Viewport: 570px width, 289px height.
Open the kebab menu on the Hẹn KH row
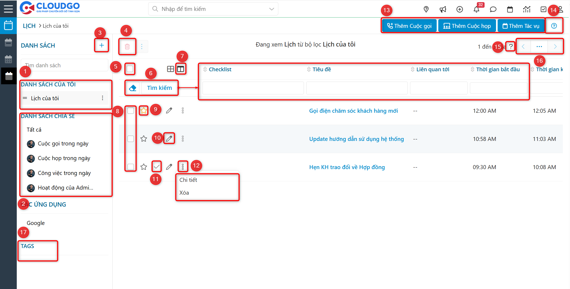(183, 166)
